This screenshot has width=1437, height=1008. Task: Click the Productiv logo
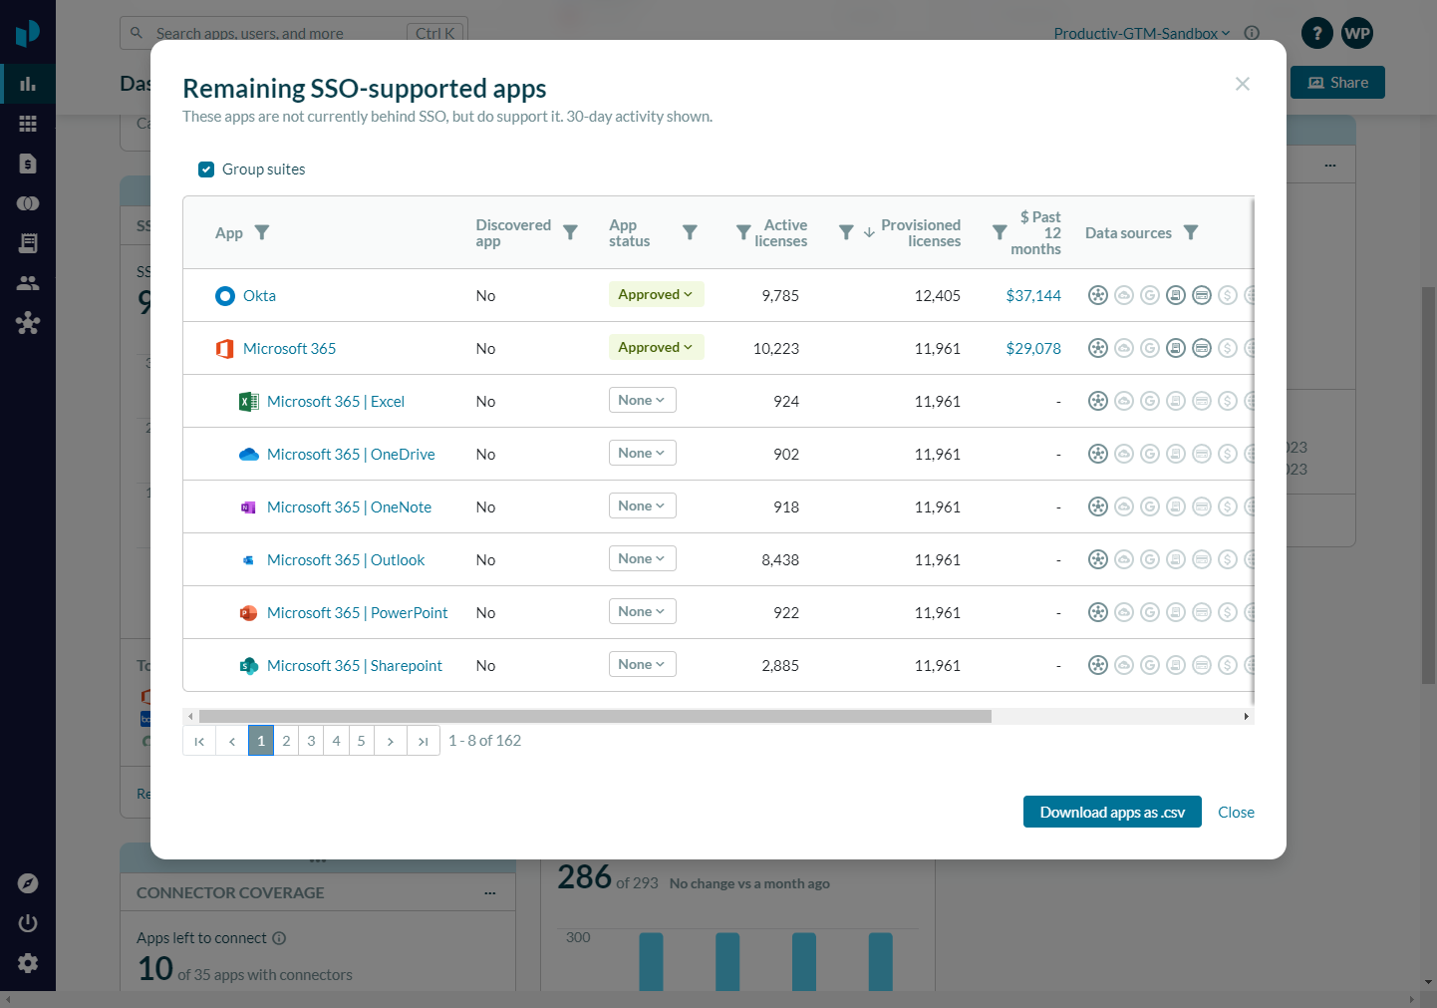28,33
